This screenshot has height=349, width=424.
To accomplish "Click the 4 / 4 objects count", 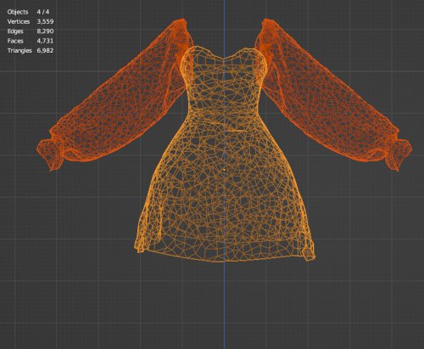I will pyautogui.click(x=43, y=12).
